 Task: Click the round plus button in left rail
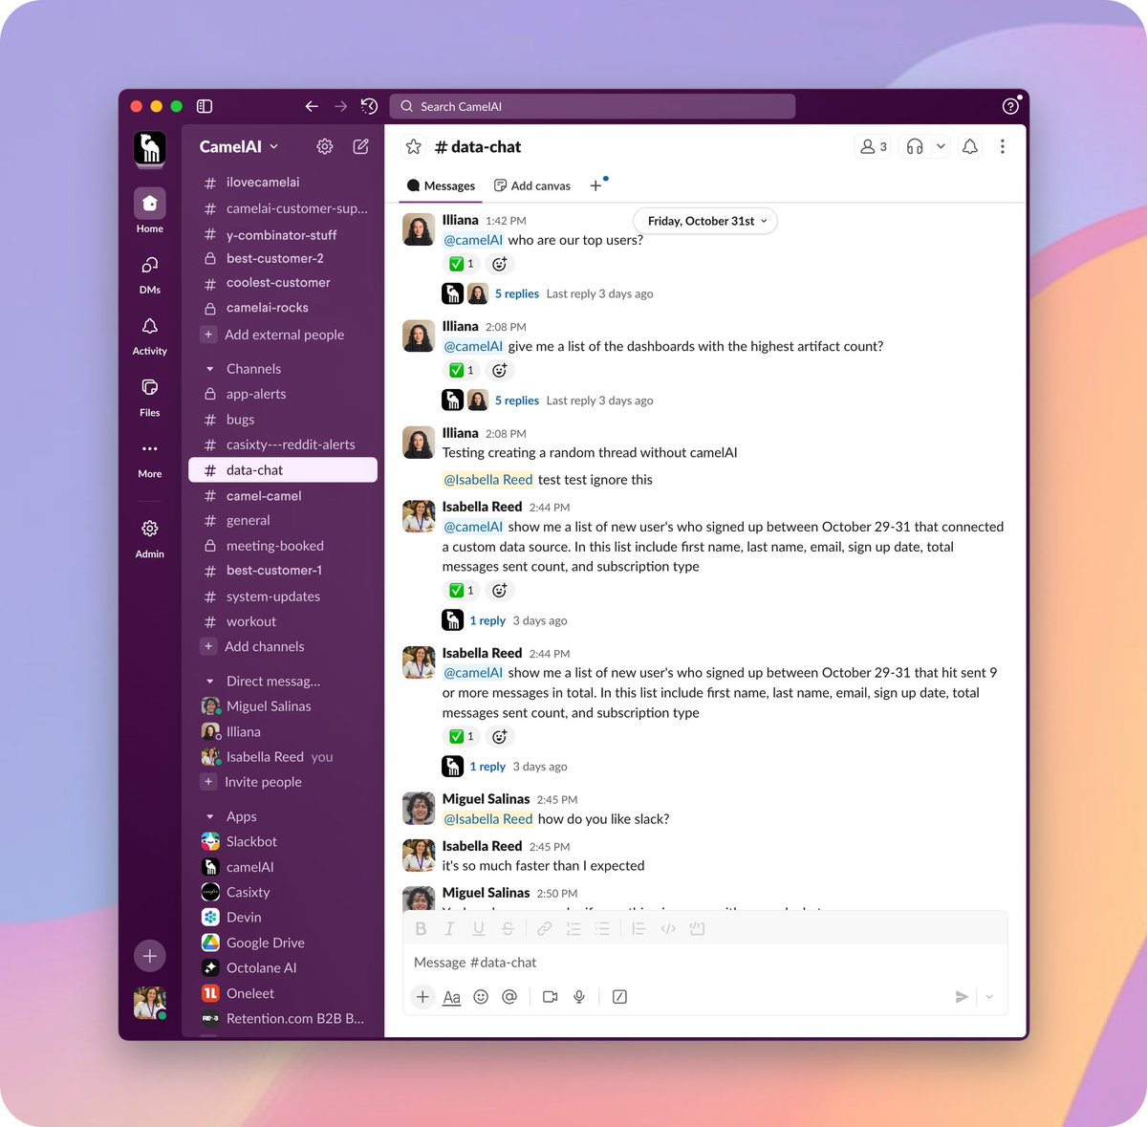click(x=150, y=955)
